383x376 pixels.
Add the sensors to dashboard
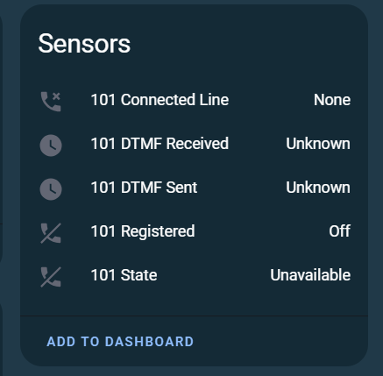click(x=120, y=342)
